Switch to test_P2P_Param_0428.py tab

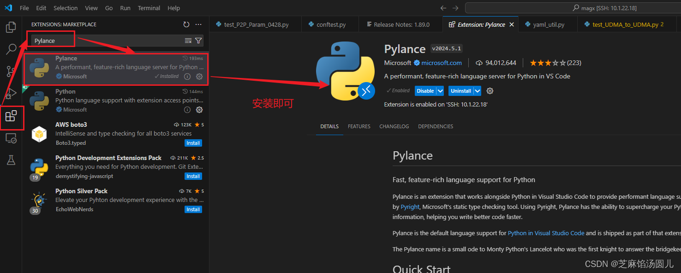[x=255, y=24]
